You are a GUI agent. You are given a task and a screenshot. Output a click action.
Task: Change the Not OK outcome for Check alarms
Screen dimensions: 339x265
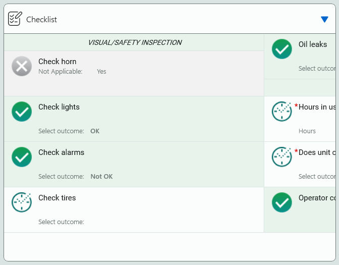(x=102, y=177)
